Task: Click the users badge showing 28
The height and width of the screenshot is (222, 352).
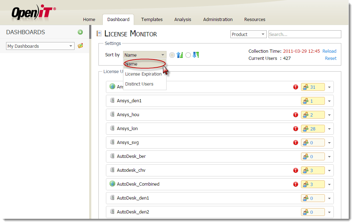Action: (313, 129)
